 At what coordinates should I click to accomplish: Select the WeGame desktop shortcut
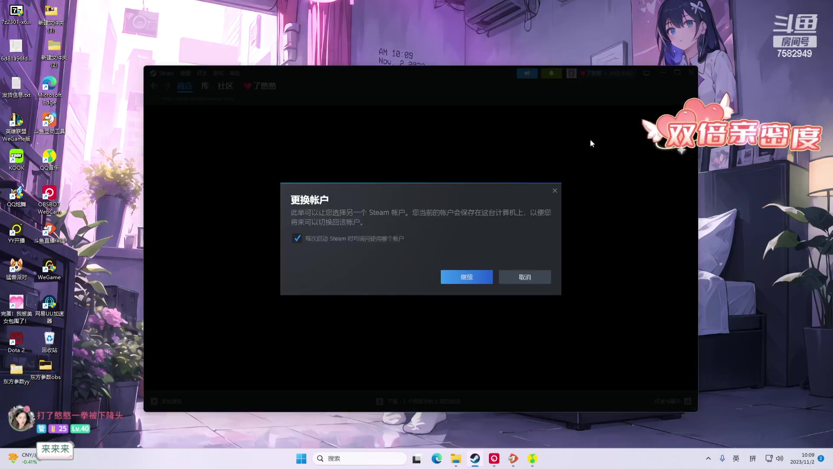49,269
